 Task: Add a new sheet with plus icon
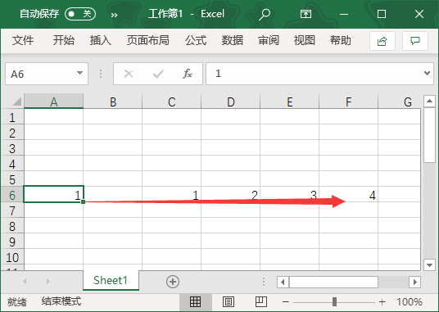click(173, 281)
